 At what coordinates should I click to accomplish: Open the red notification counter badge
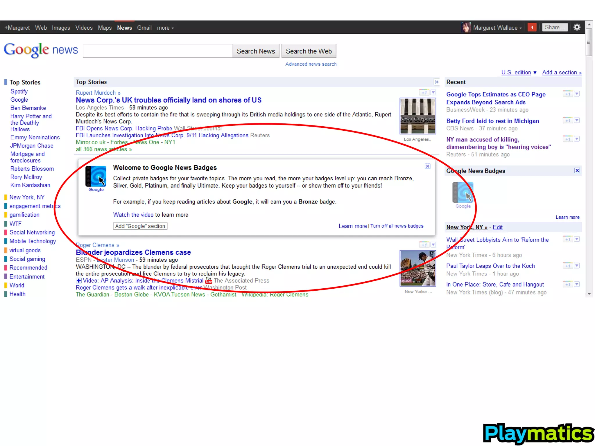click(532, 28)
